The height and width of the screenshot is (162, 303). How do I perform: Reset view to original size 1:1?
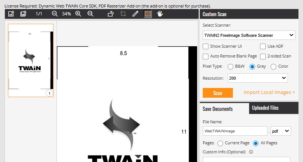click(90, 14)
